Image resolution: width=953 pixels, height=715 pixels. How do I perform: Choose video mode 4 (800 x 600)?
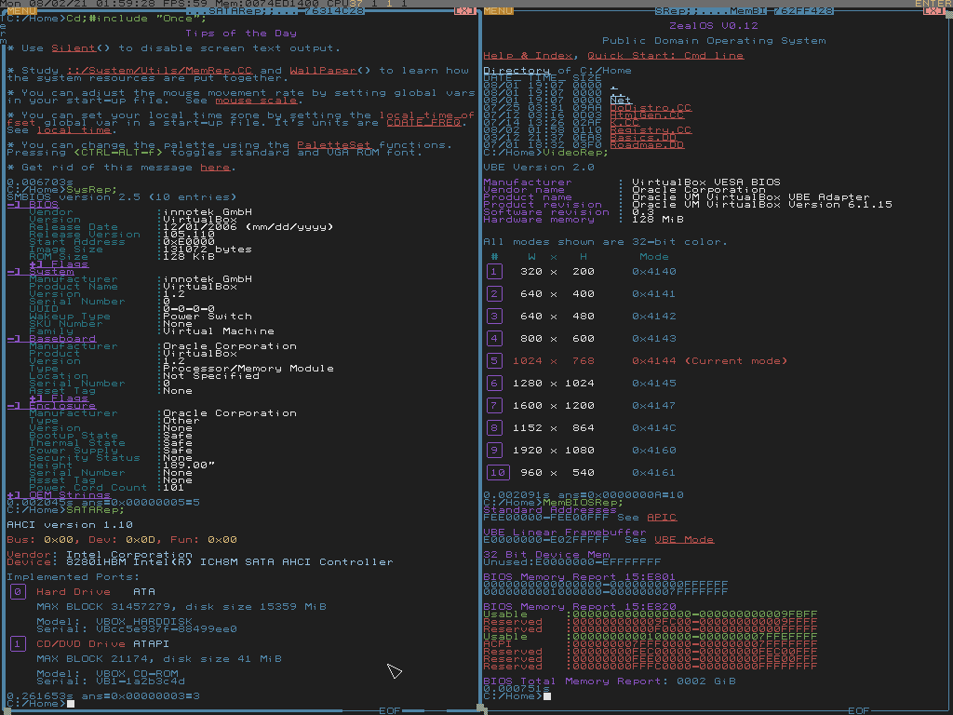(495, 338)
